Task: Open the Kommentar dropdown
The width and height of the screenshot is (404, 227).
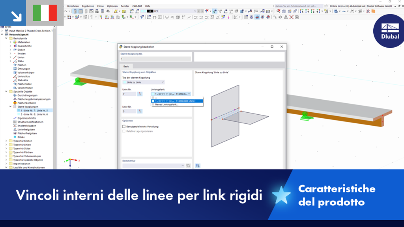Action: 183,166
